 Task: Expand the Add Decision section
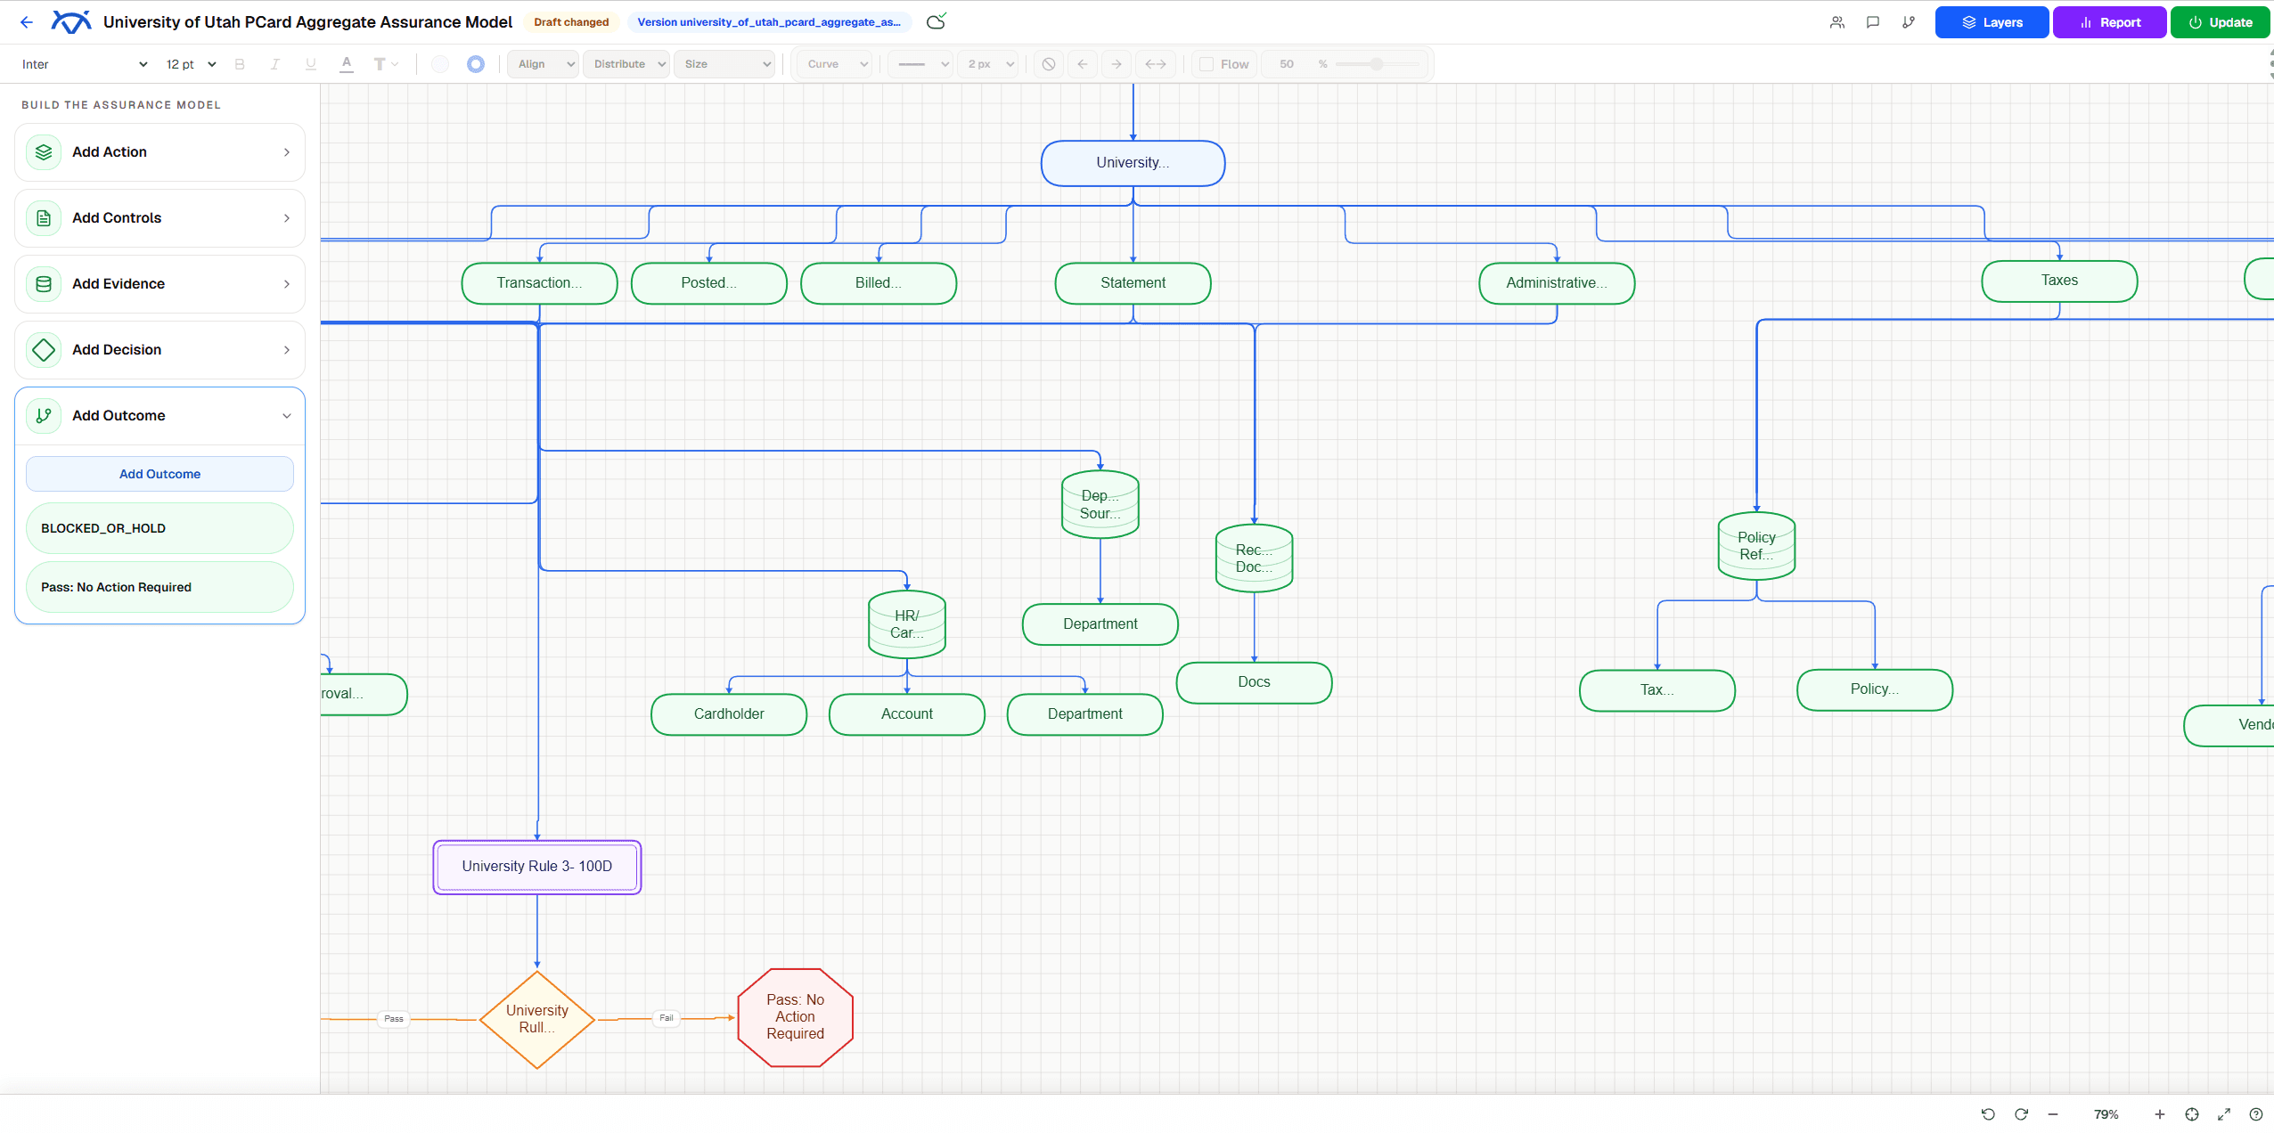pos(160,350)
